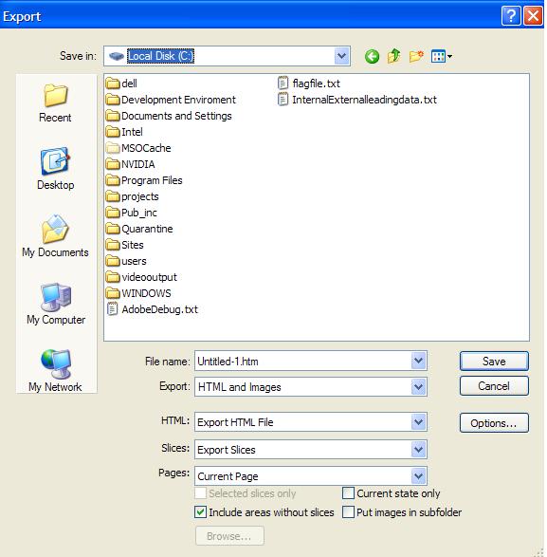Screen dimensions: 547x557
Task: Click the Cancel button
Action: click(x=494, y=386)
